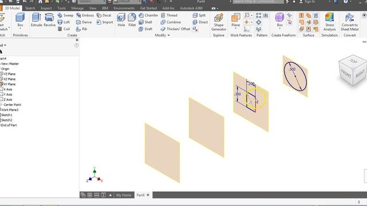This screenshot has width=367, height=206.
Task: Create a work Plane
Action: point(236,20)
